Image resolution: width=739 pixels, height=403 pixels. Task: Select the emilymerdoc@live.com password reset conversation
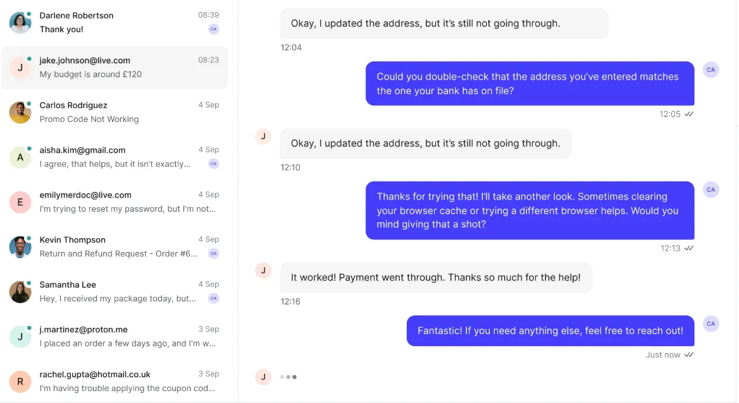coord(120,202)
